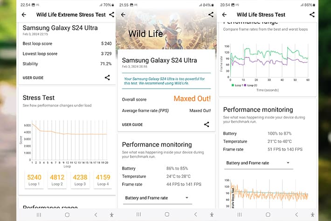
Task: Open USER GUIDE in Wild Life result card
Action: tap(132, 125)
